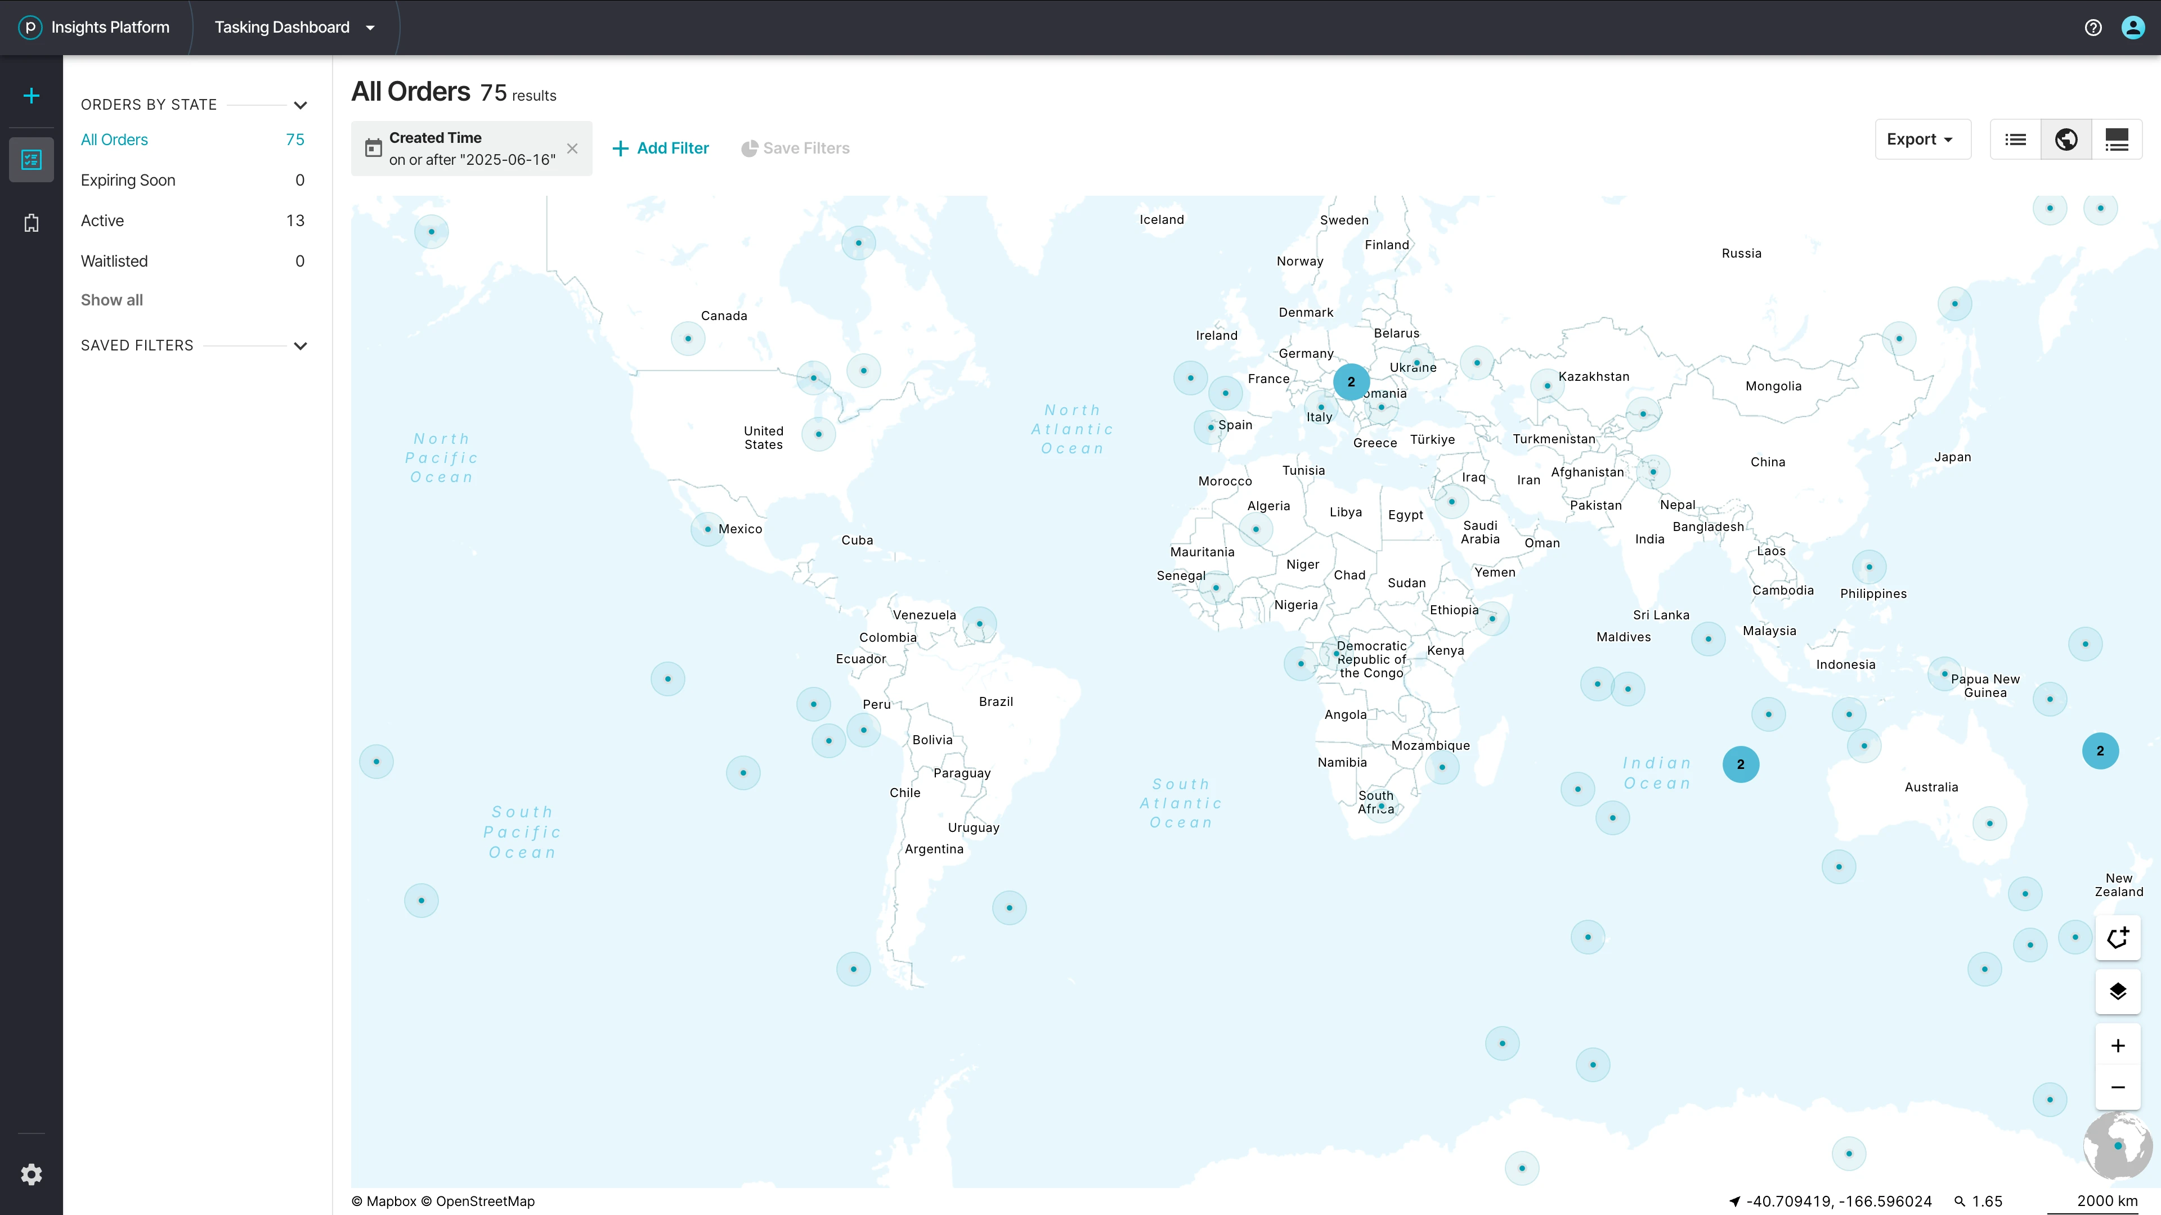
Task: Click Show all order states
Action: point(111,300)
